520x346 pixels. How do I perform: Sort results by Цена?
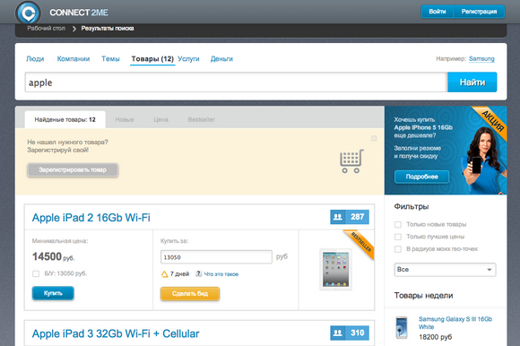(160, 119)
